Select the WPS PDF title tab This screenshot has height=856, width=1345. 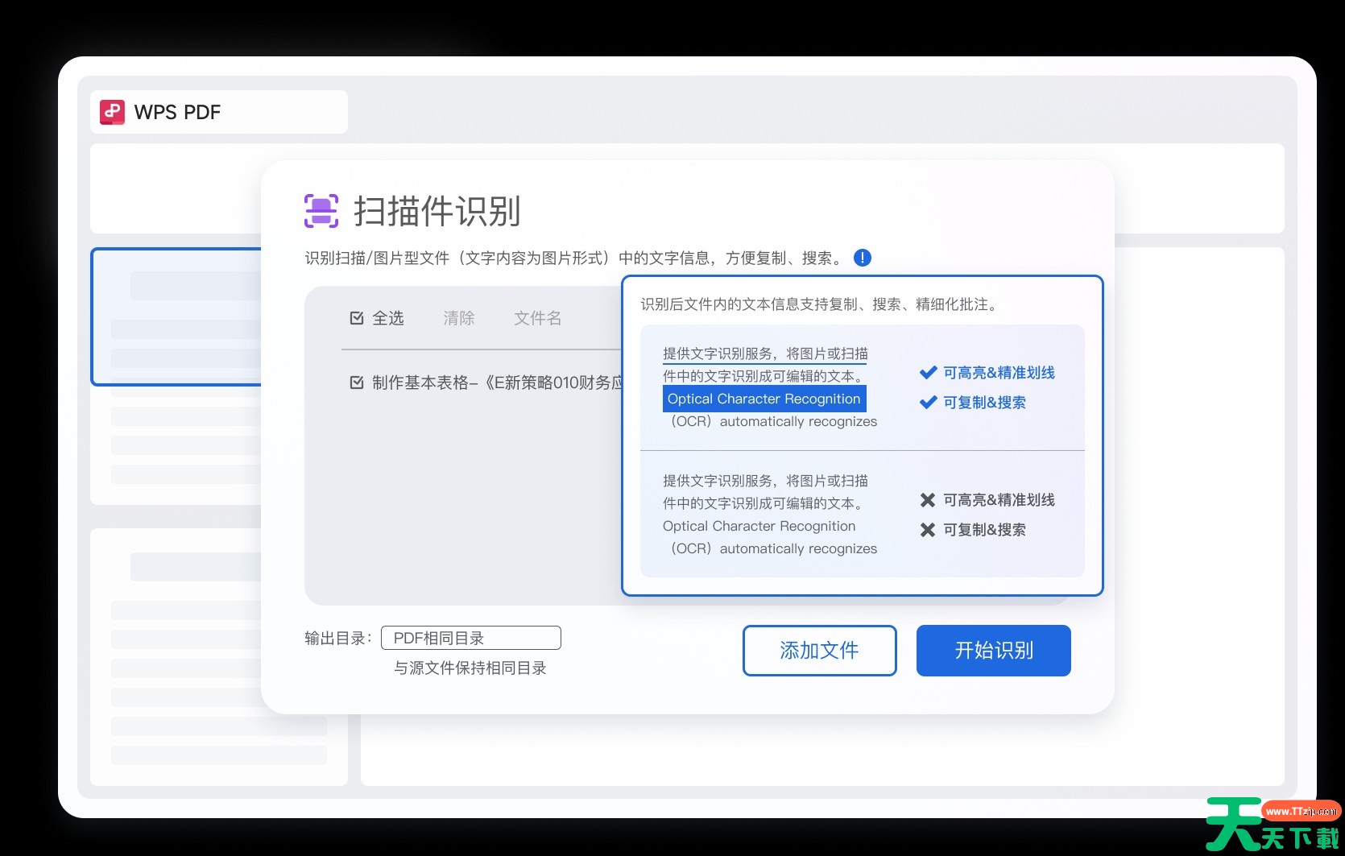click(x=219, y=112)
